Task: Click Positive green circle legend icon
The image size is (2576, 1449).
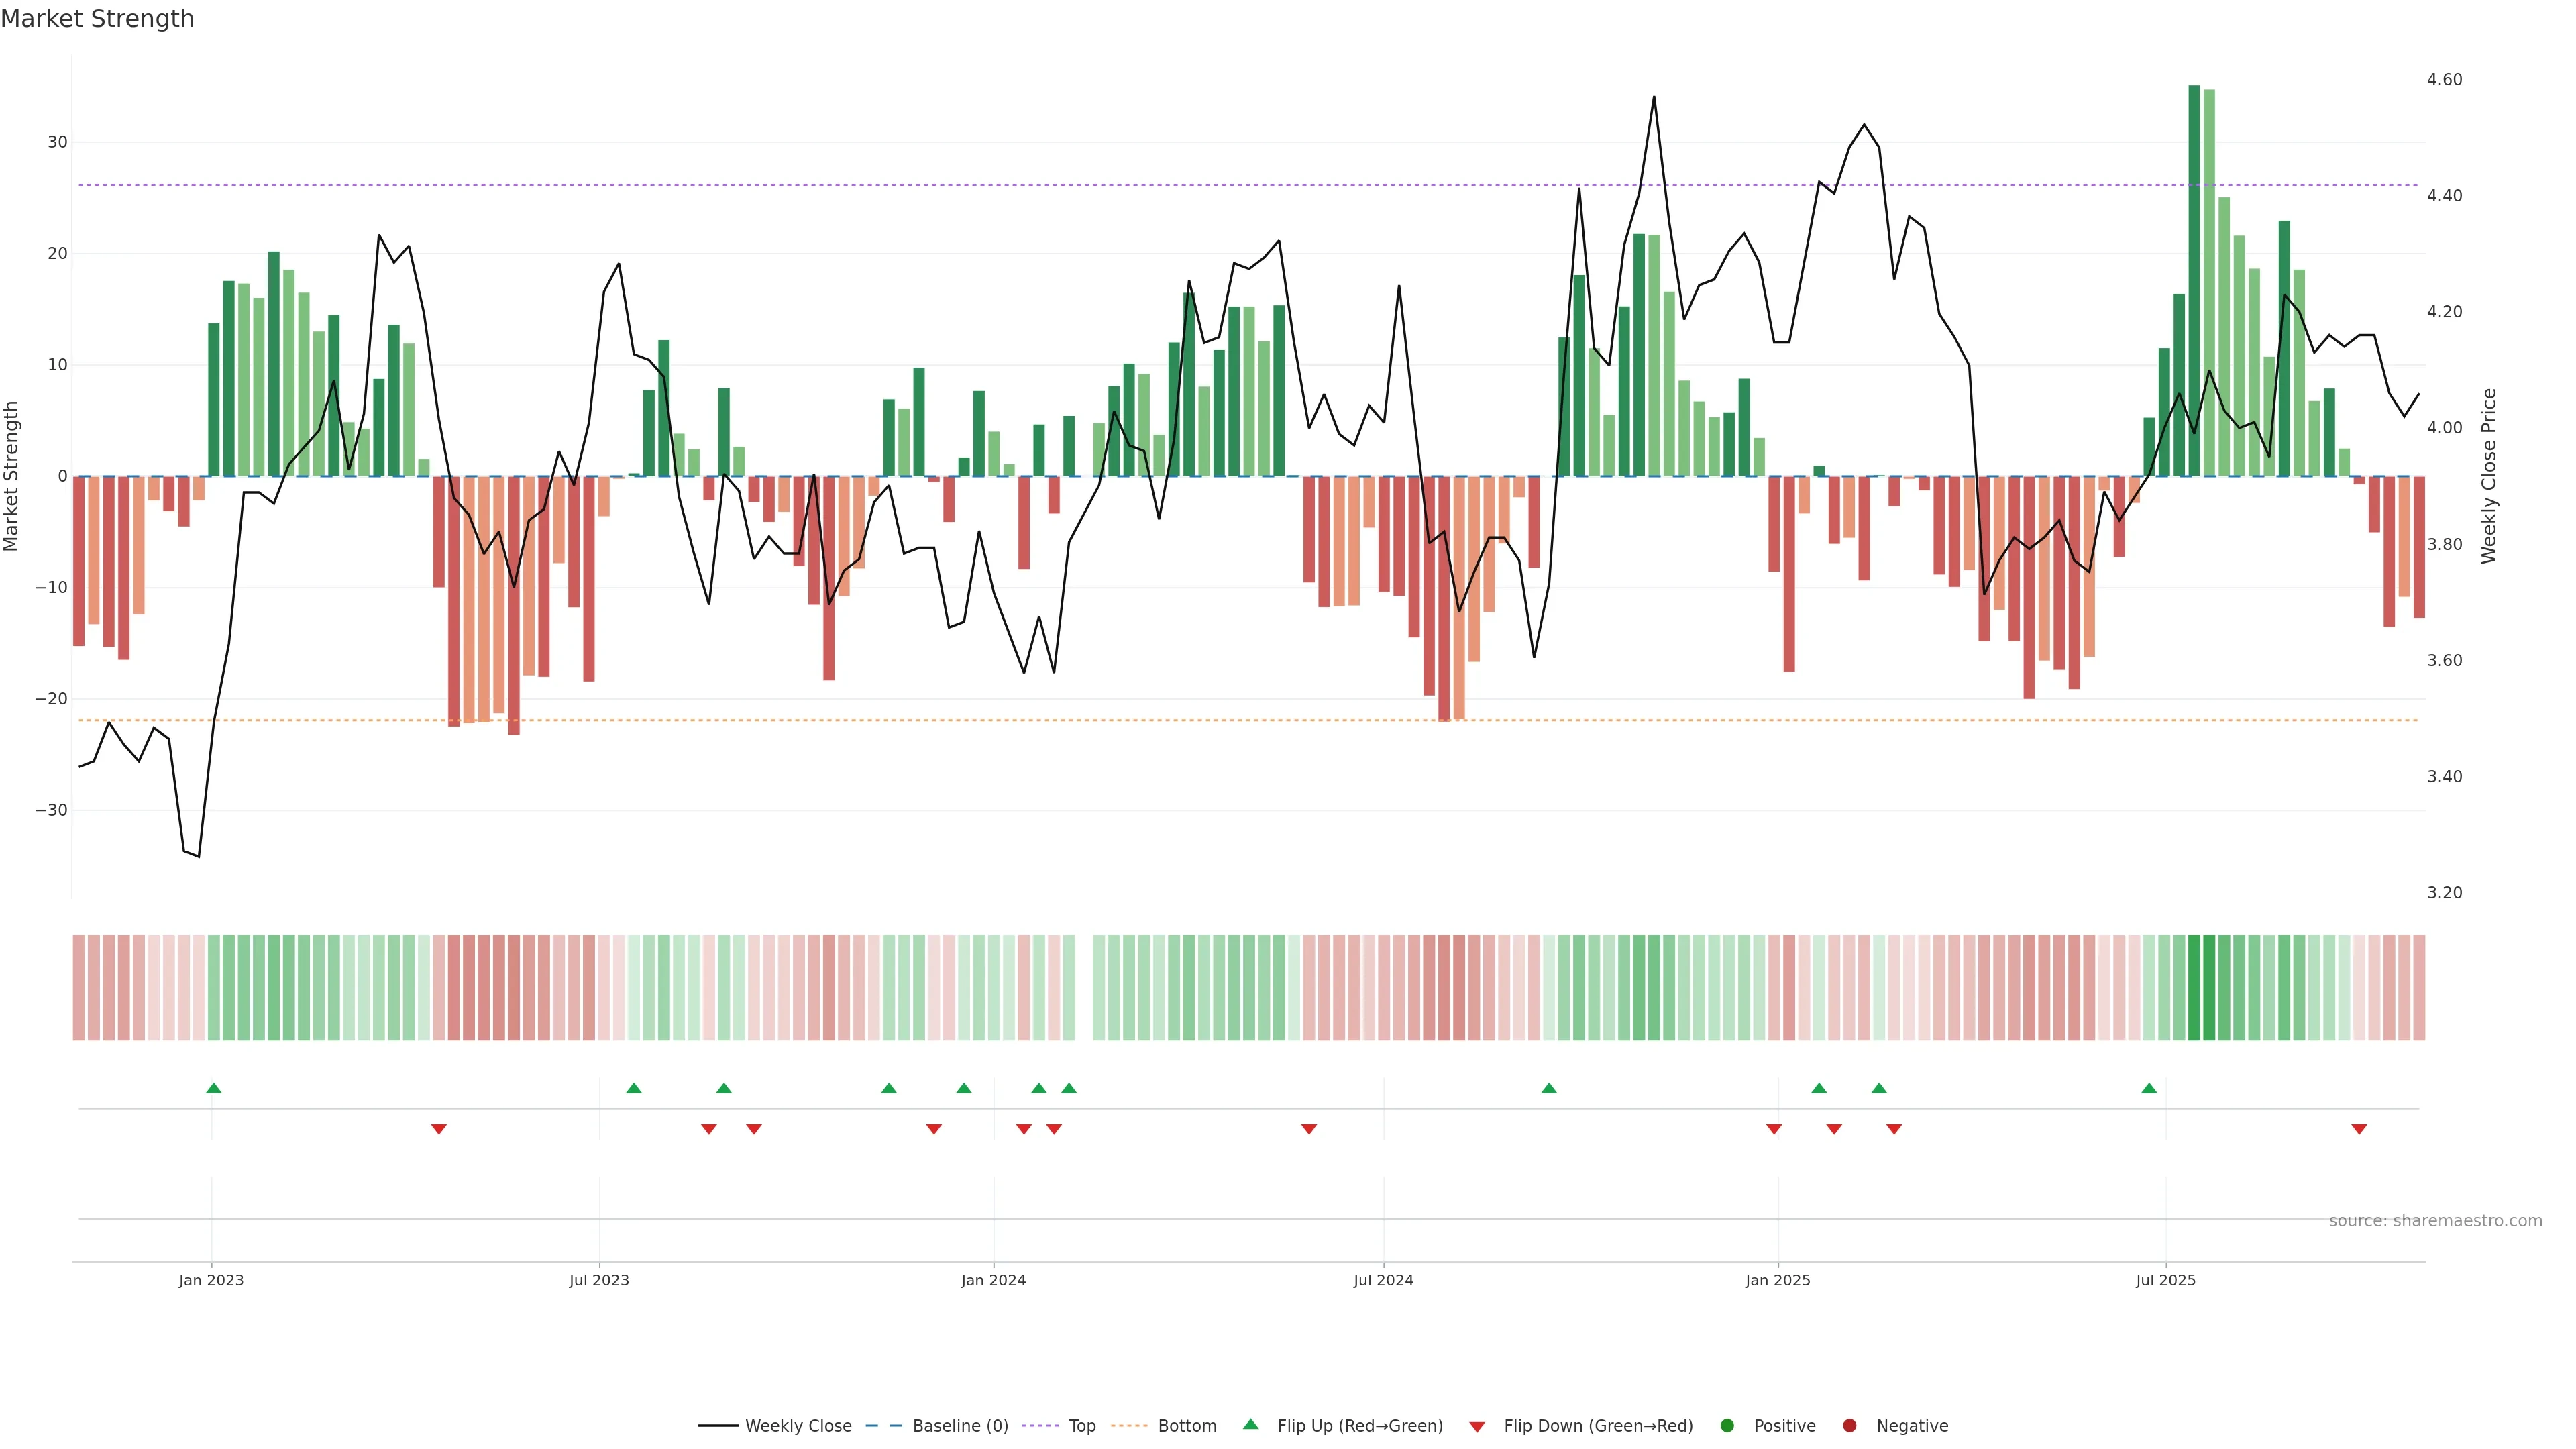Action: click(x=1727, y=1425)
